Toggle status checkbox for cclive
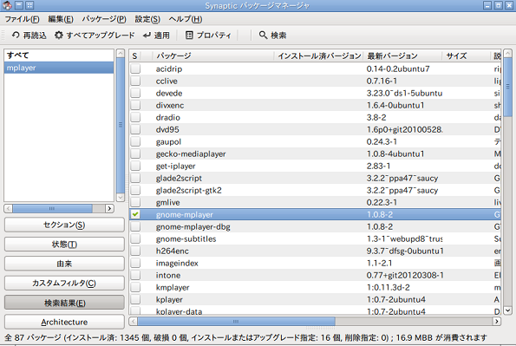This screenshot has height=346, width=516. [135, 81]
